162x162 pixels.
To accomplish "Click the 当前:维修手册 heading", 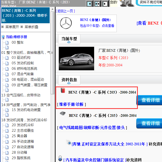I will pyautogui.click(x=16, y=37).
